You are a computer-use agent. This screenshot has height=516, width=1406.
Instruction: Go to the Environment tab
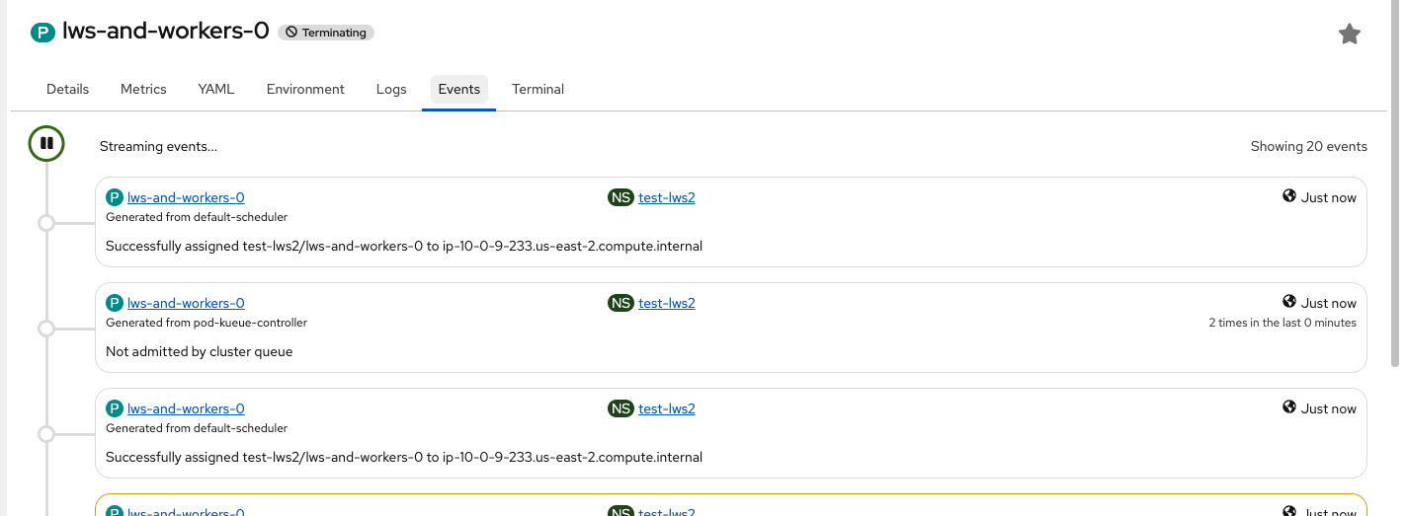click(305, 89)
